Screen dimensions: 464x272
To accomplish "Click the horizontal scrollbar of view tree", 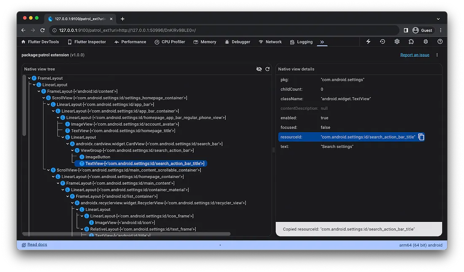I will [127, 234].
